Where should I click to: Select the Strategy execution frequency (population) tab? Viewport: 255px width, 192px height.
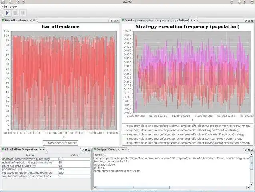coord(157,20)
